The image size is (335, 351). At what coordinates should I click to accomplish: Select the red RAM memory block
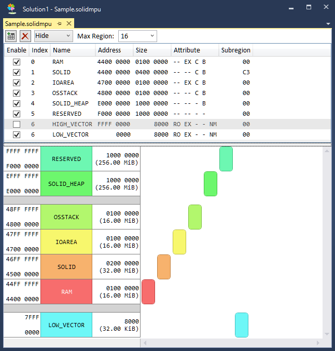(x=66, y=292)
